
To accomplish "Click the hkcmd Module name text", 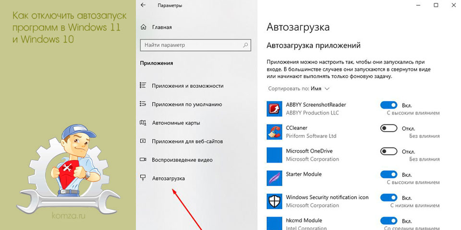I will [x=304, y=220].
